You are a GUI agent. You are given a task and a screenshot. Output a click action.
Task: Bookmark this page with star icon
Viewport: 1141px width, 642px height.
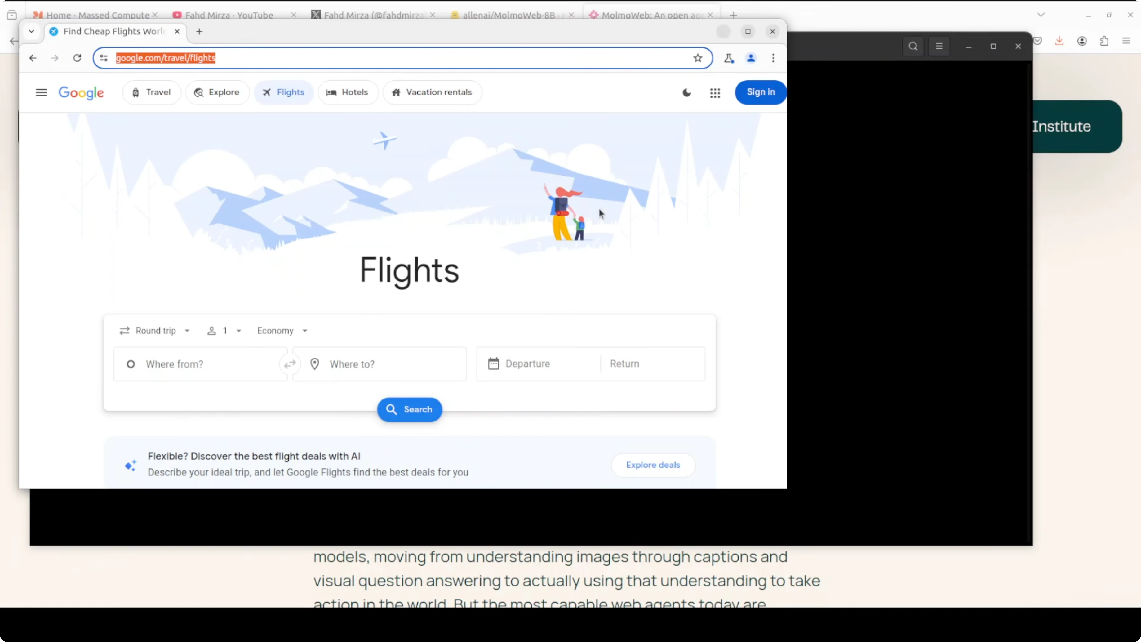click(698, 58)
